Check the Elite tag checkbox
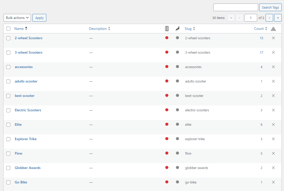284x191 pixels. (8, 125)
